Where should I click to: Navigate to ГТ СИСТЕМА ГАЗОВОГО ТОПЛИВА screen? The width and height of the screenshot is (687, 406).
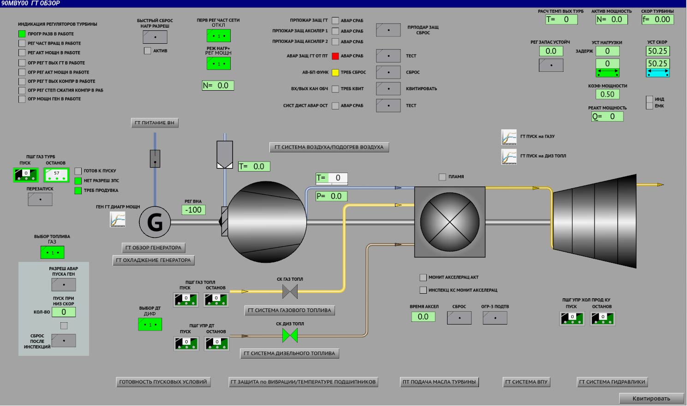click(289, 310)
